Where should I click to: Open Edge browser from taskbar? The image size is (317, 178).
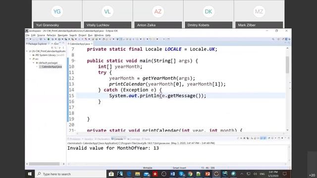129,174
